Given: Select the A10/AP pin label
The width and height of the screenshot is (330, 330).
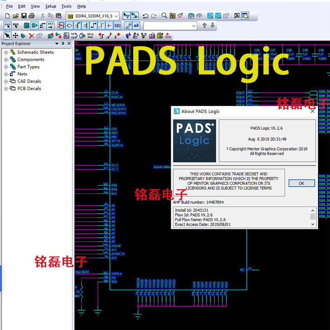Looking at the screenshot, I should 116,246.
